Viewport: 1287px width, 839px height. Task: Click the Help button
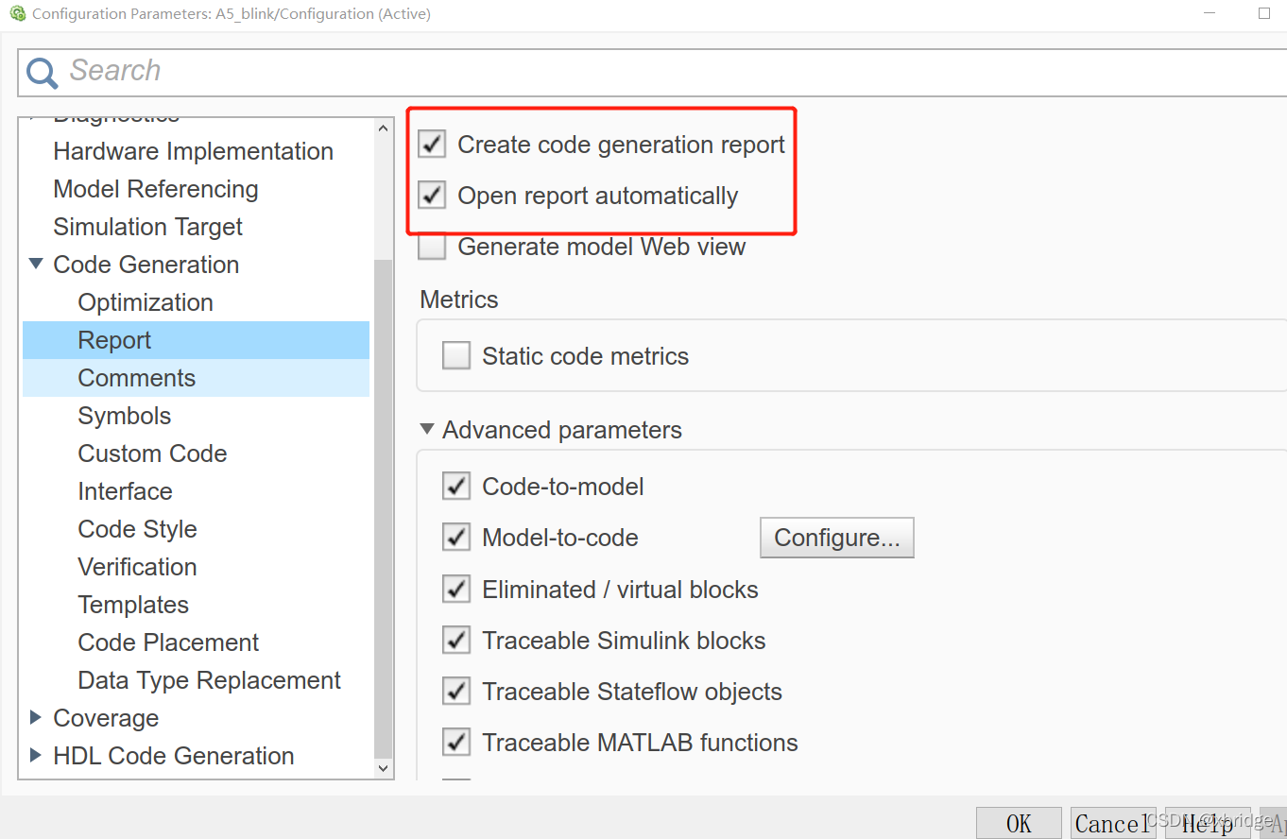tap(1207, 823)
